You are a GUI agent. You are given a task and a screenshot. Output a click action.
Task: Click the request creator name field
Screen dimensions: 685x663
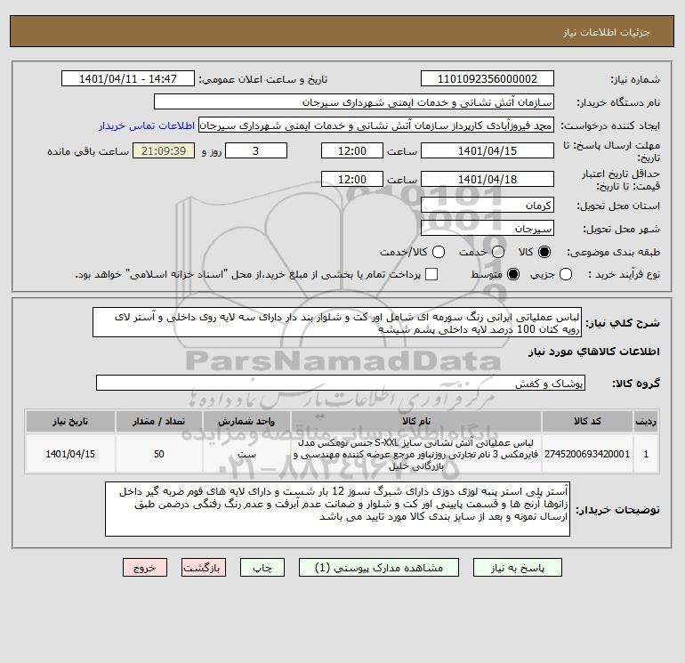376,125
